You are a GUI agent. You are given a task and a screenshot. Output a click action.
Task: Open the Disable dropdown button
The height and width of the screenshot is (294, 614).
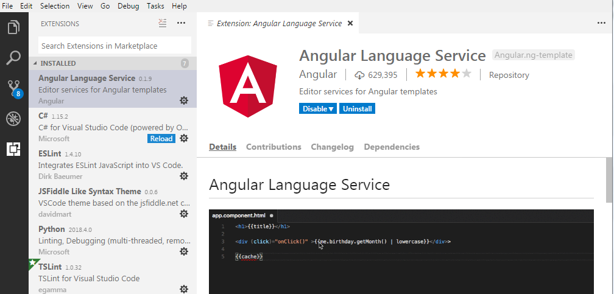click(317, 109)
